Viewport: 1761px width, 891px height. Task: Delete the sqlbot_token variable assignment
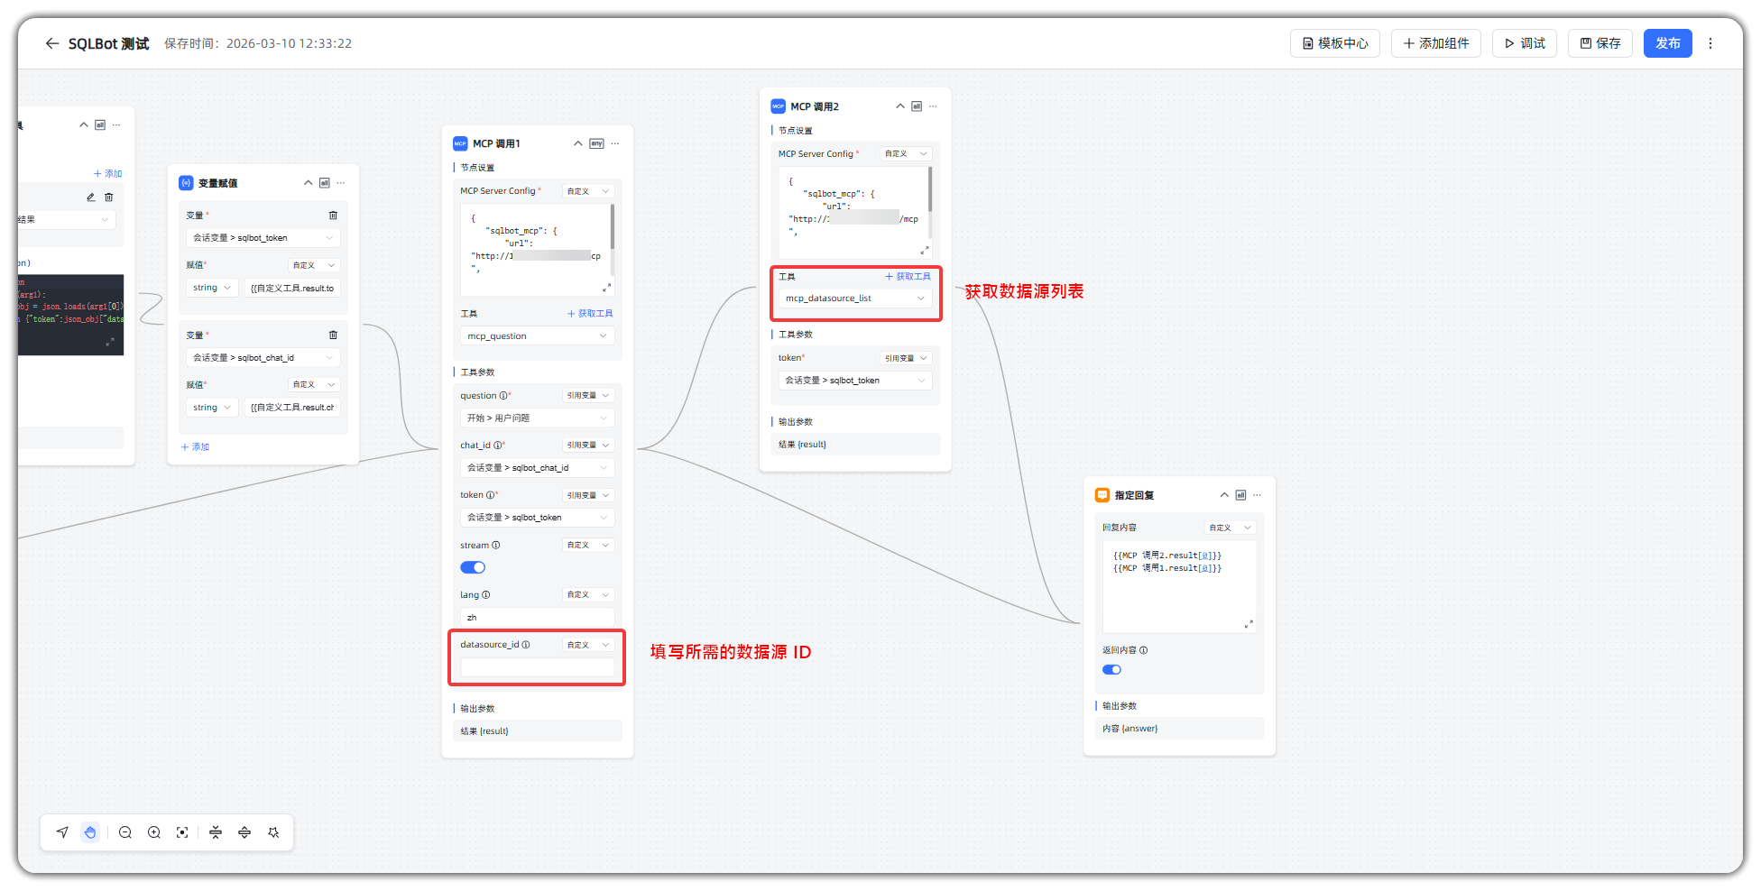(333, 216)
